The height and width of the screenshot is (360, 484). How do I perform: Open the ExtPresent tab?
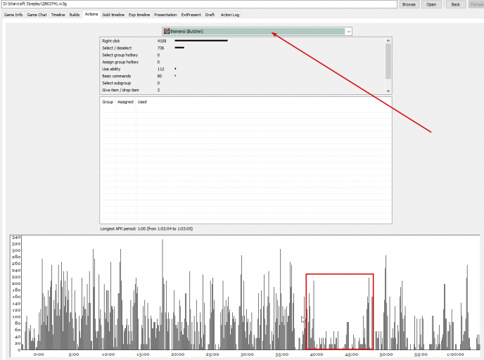click(x=191, y=15)
